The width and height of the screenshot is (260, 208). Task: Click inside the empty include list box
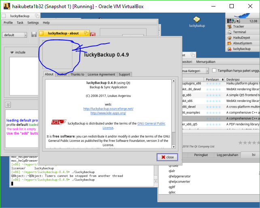[24, 76]
